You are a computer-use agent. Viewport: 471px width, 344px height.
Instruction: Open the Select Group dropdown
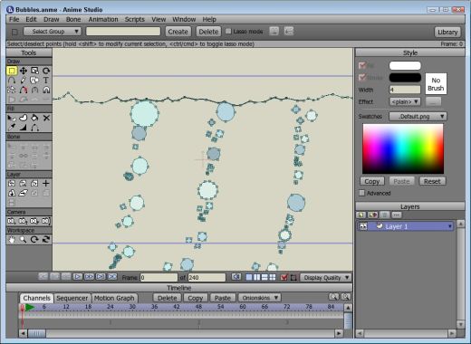coord(53,32)
